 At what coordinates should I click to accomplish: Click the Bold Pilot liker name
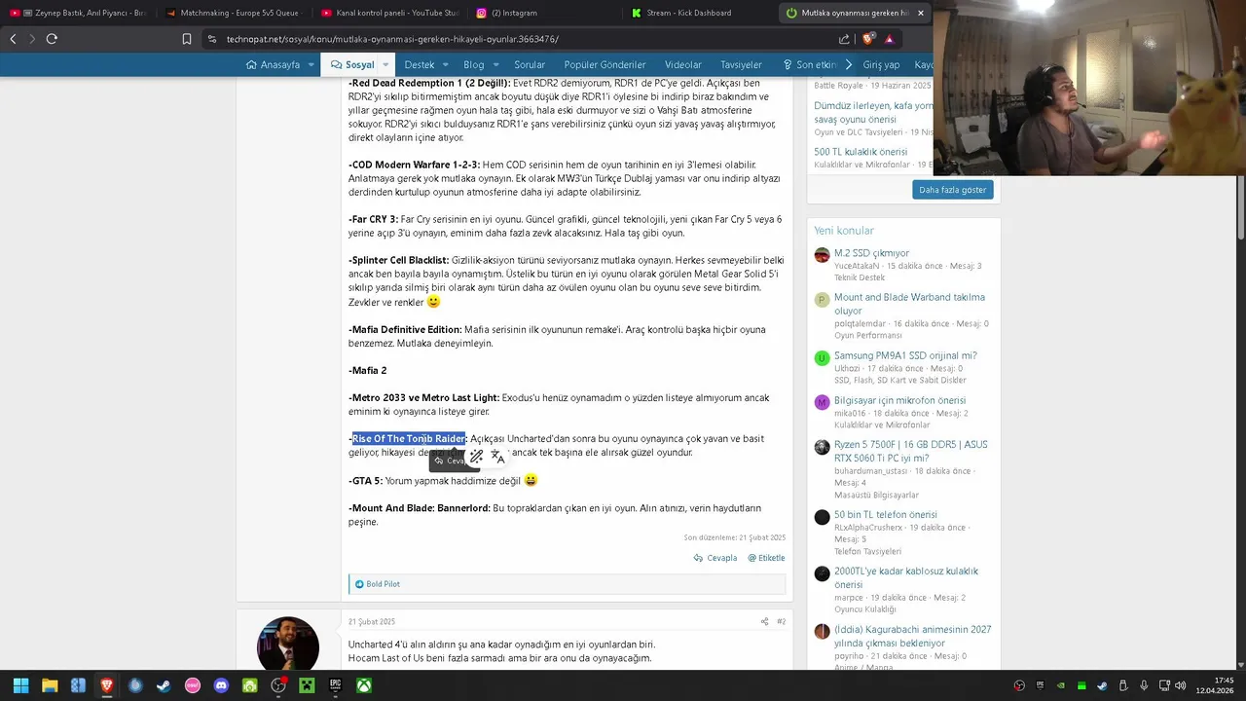pos(383,584)
